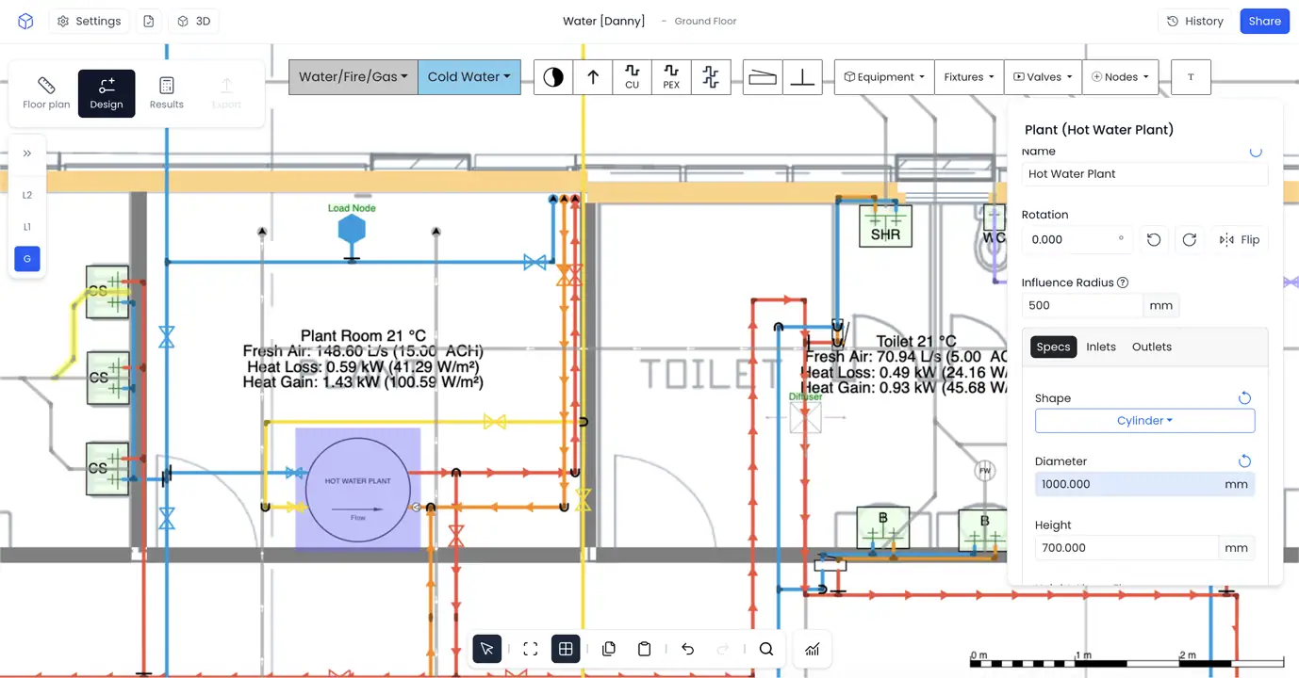Open the Water/Fire/Gas dropdown
The image size is (1299, 678).
354,77
